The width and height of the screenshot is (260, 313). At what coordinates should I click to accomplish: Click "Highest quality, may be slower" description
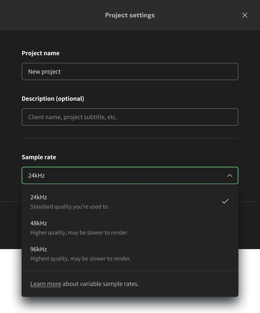click(81, 259)
